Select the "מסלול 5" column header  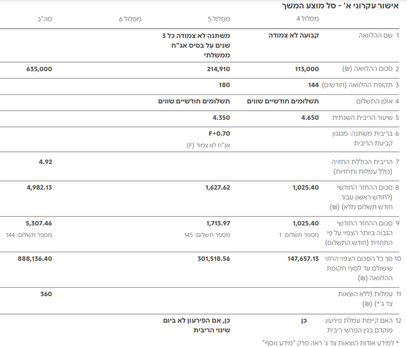219,19
